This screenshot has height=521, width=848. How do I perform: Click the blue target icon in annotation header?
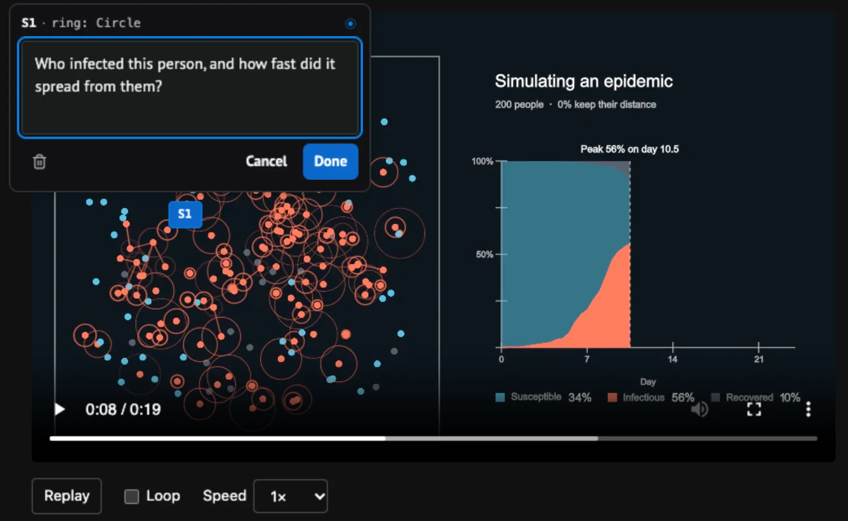pos(351,24)
